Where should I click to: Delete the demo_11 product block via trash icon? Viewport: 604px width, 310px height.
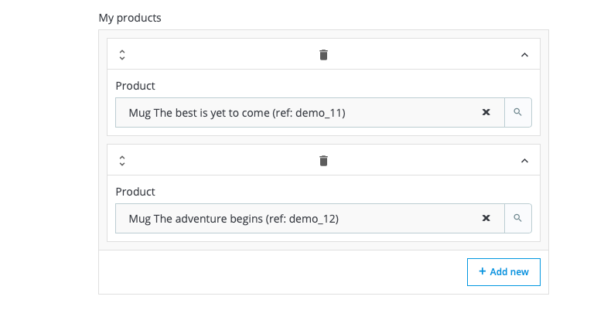pos(323,55)
